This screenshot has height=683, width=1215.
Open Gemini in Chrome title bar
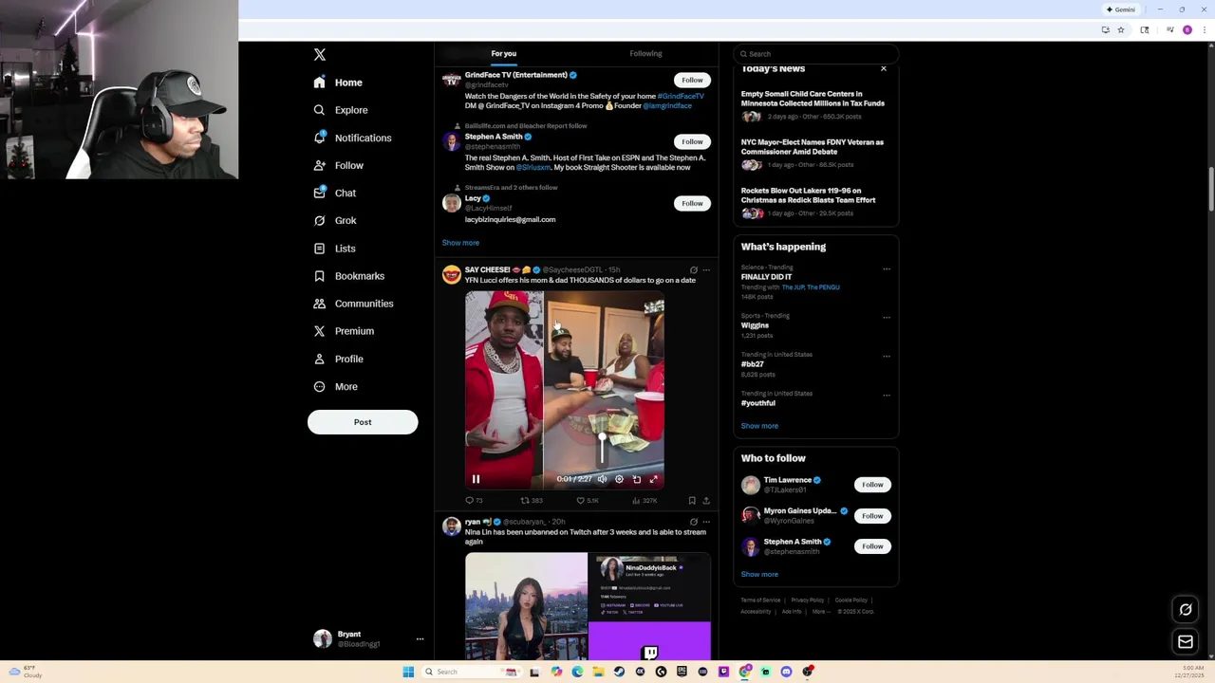[1121, 9]
